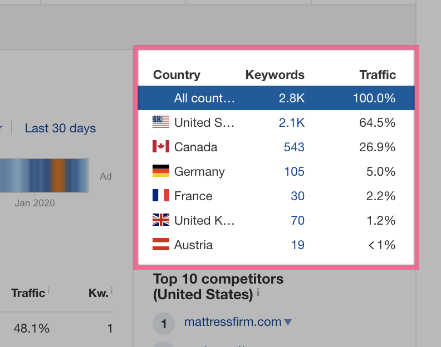Click the Canada flag icon

(160, 147)
